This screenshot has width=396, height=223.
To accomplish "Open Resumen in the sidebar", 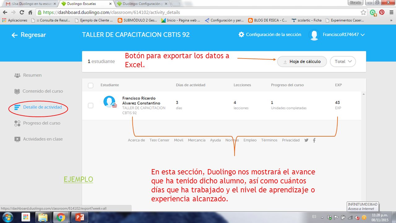I will (x=28, y=75).
